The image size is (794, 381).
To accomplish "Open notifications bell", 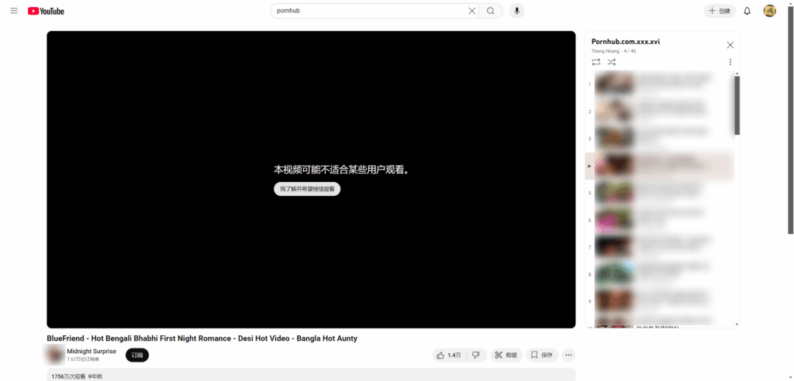I will (x=747, y=11).
